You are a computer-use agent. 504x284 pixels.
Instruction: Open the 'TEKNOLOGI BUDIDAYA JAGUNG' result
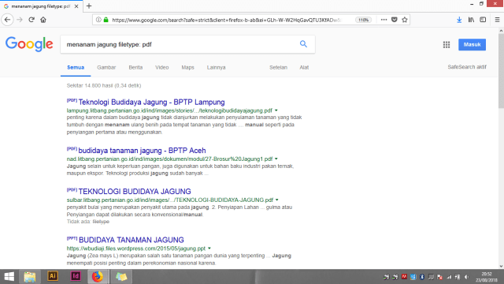(135, 191)
